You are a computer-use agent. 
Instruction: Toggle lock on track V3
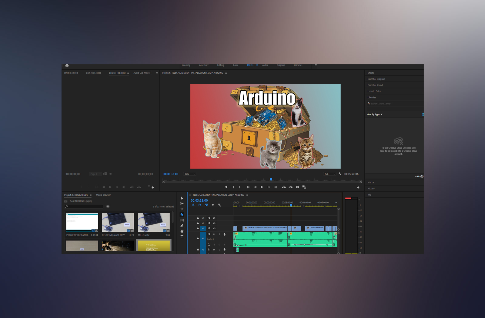pos(198,218)
